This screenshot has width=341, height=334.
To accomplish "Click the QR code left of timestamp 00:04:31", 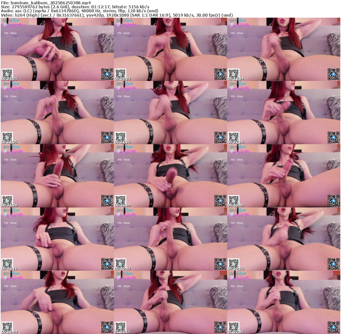I will [7, 73].
